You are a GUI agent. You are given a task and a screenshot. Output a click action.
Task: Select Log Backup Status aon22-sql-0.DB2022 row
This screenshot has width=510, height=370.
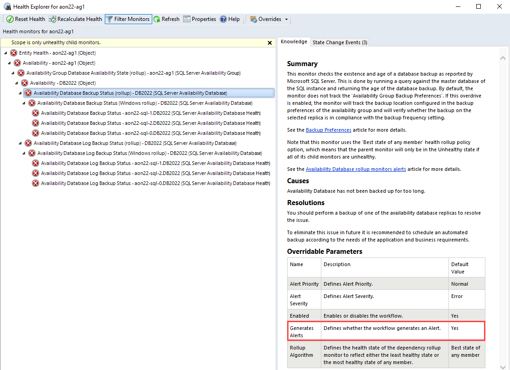(x=155, y=183)
